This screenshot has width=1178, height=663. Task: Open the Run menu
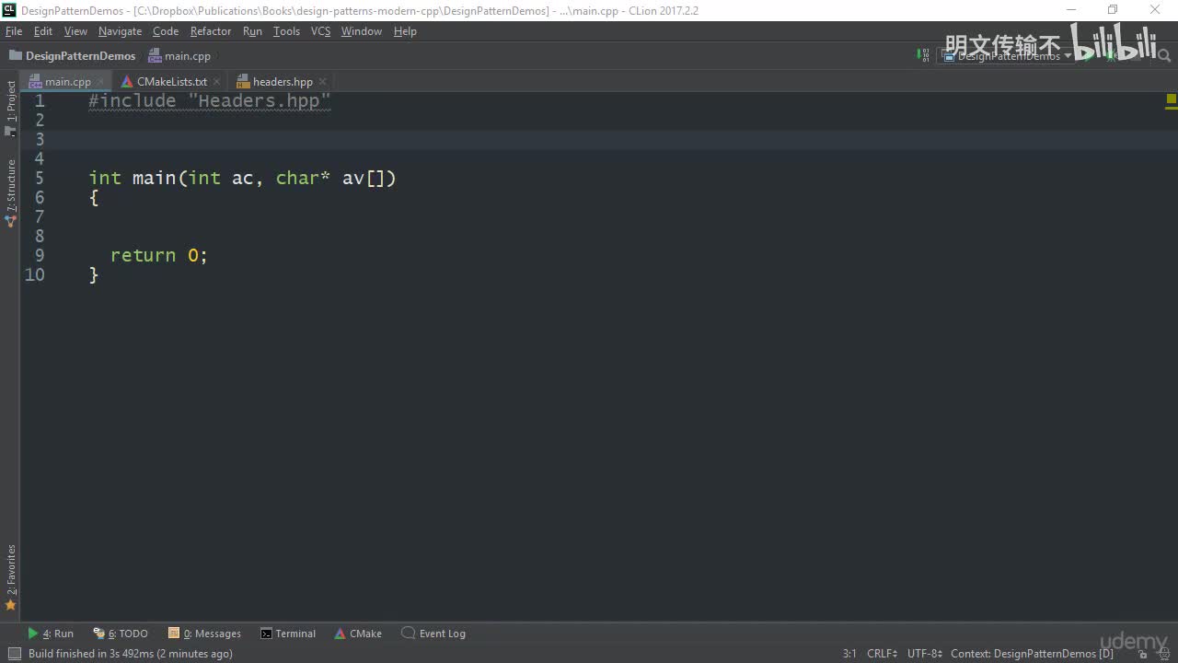(x=252, y=31)
